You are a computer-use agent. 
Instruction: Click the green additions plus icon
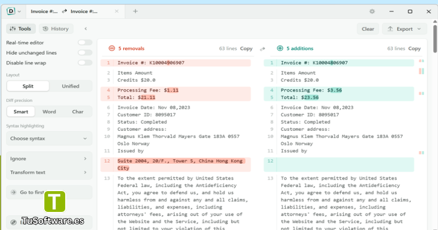click(280, 48)
